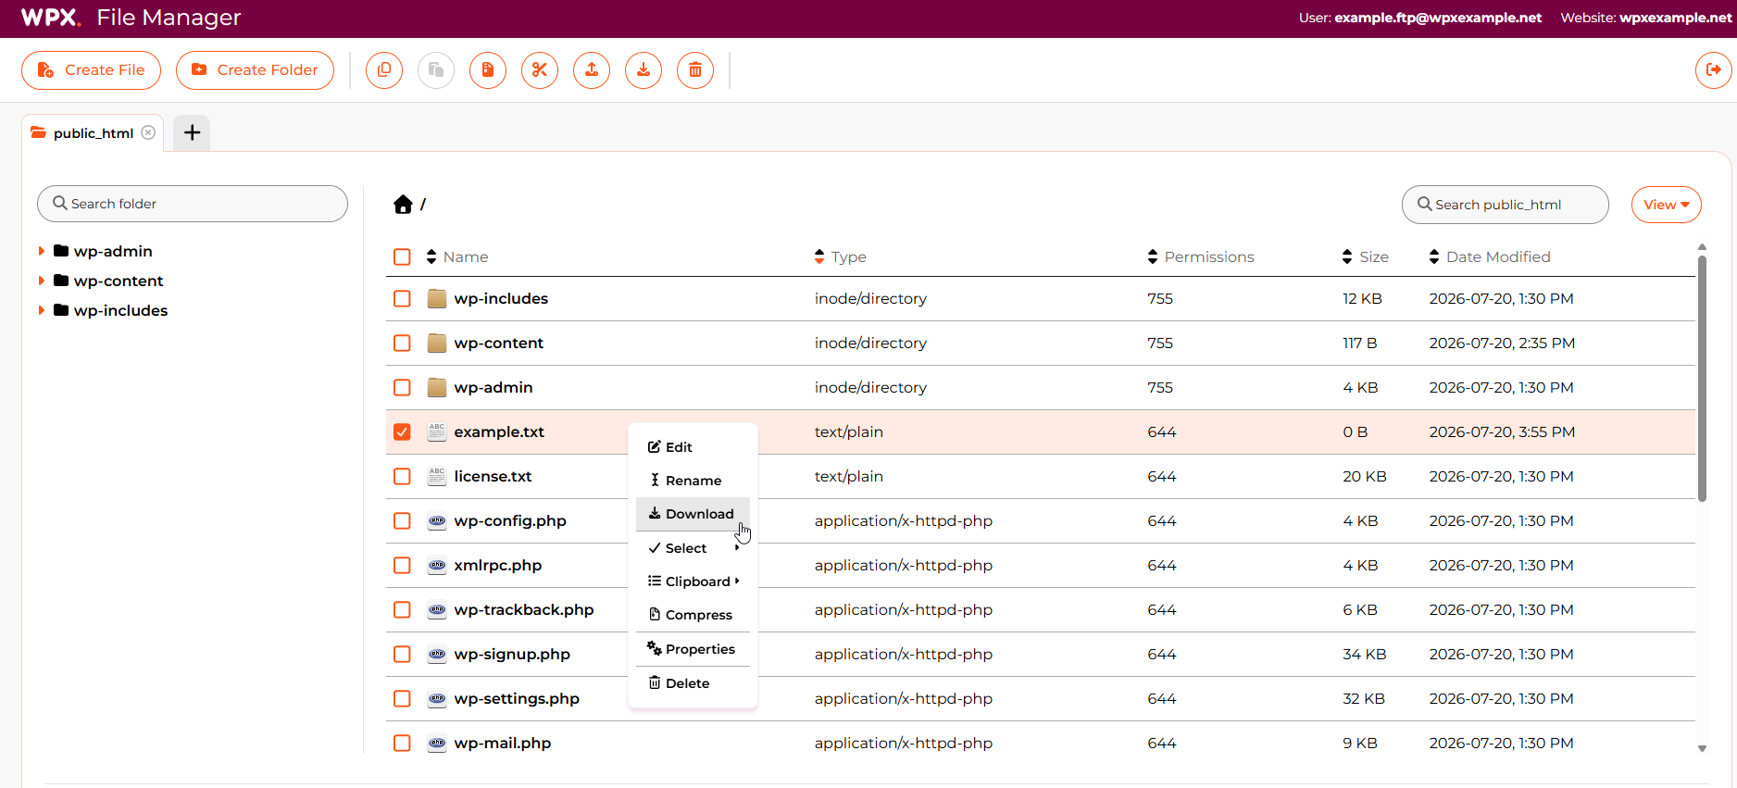
Task: Check the wp-config.php row checkbox
Action: pos(402,520)
